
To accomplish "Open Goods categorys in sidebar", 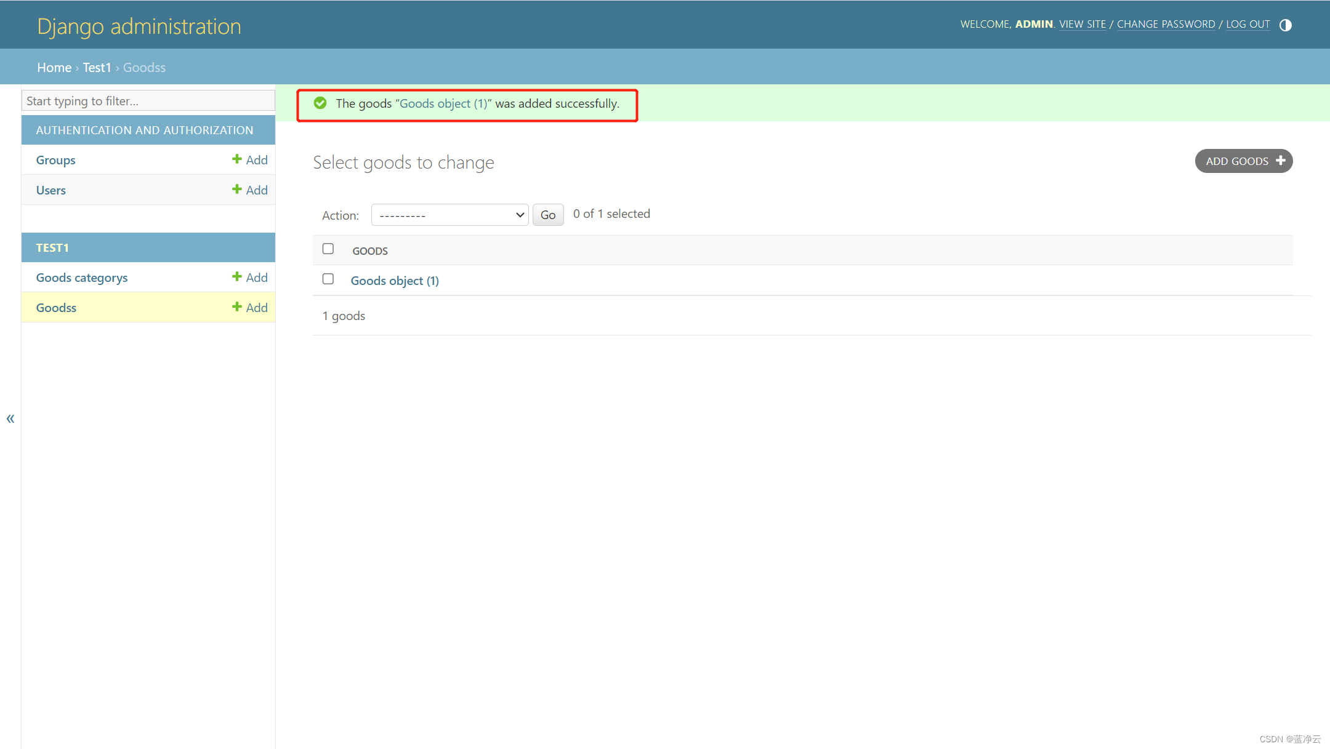I will coord(82,278).
